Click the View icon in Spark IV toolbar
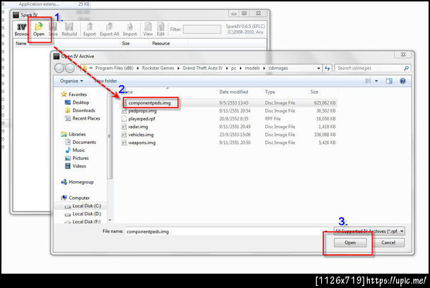The width and height of the screenshot is (430, 288). tap(148, 30)
